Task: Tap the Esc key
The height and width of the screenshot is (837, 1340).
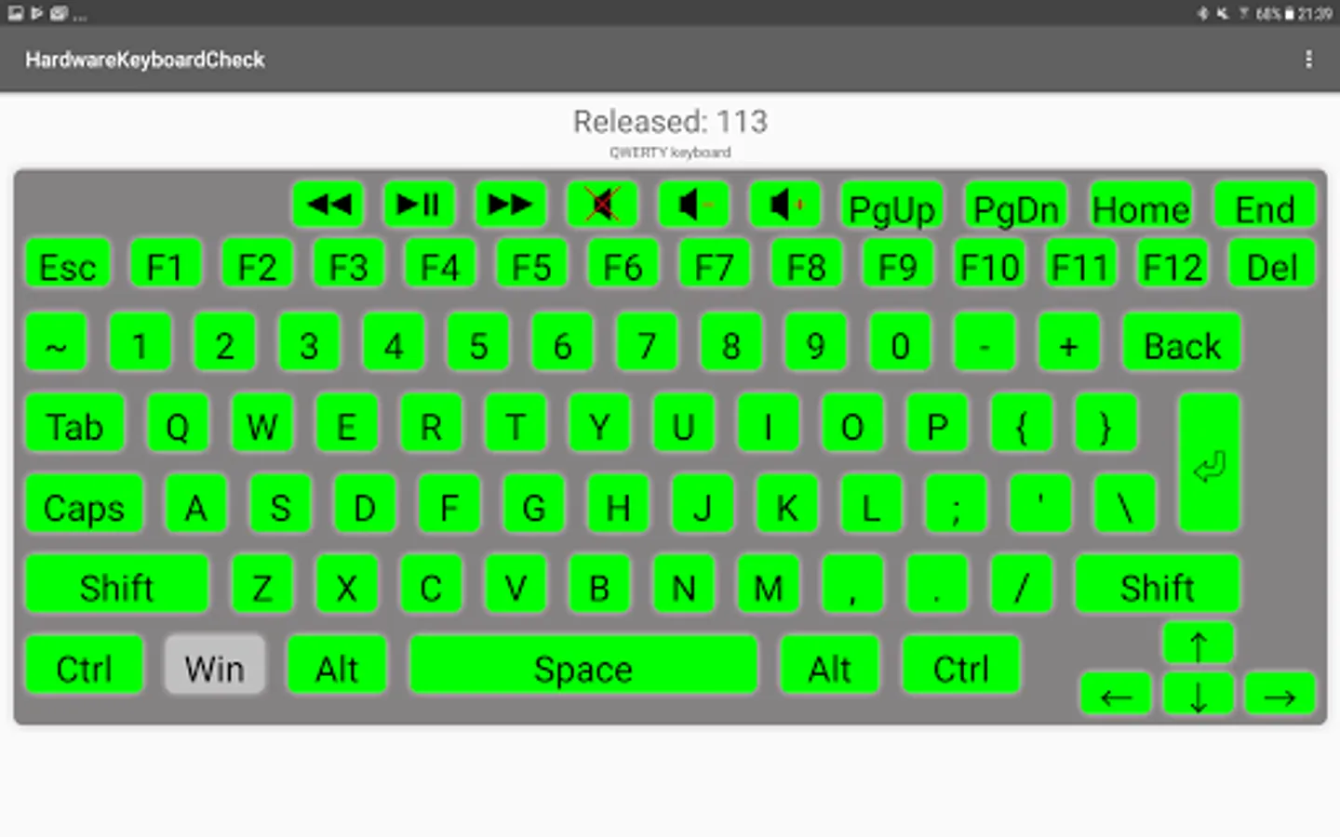Action: click(x=68, y=264)
